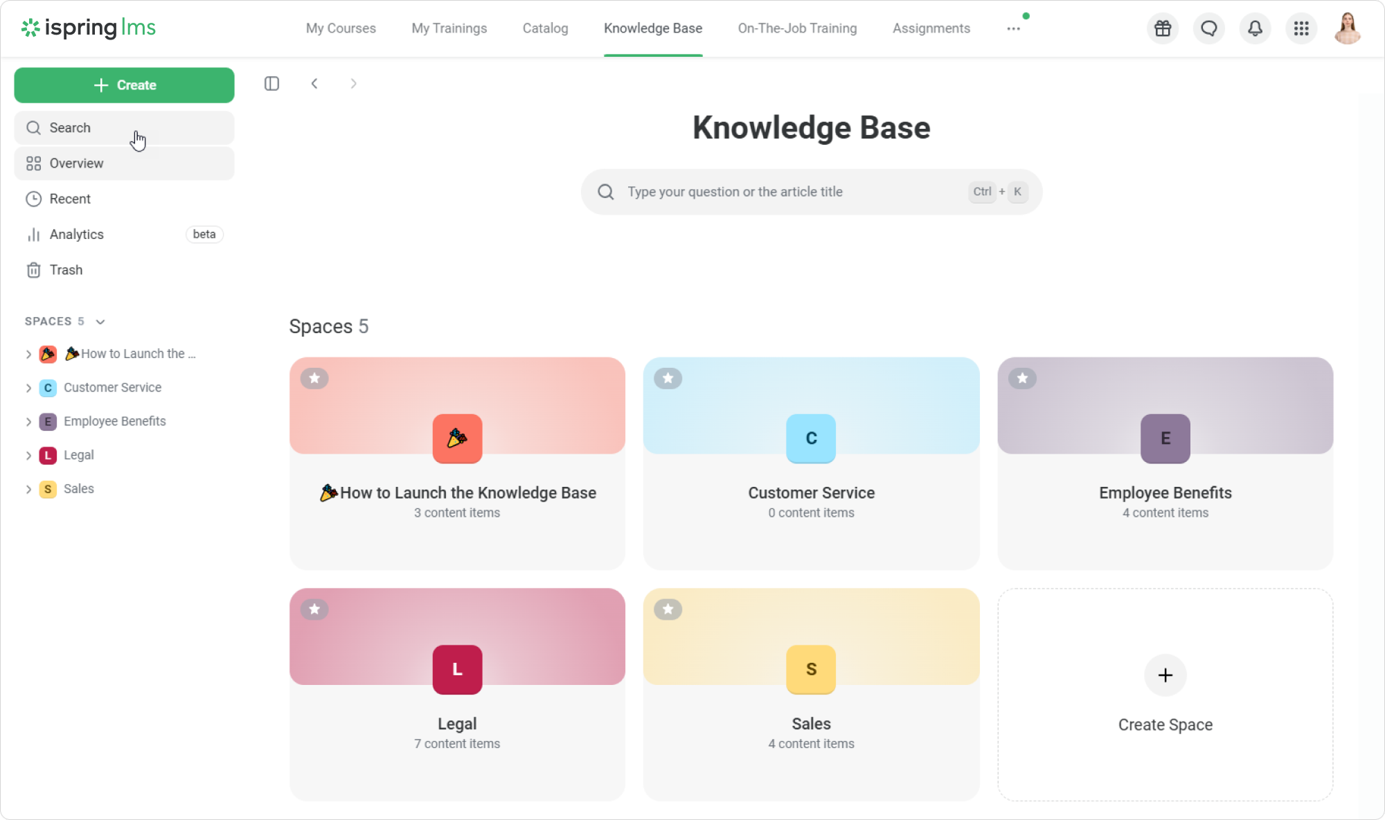Favorite the Employee Benefits space
Screen dimensions: 1385x820
point(1022,378)
